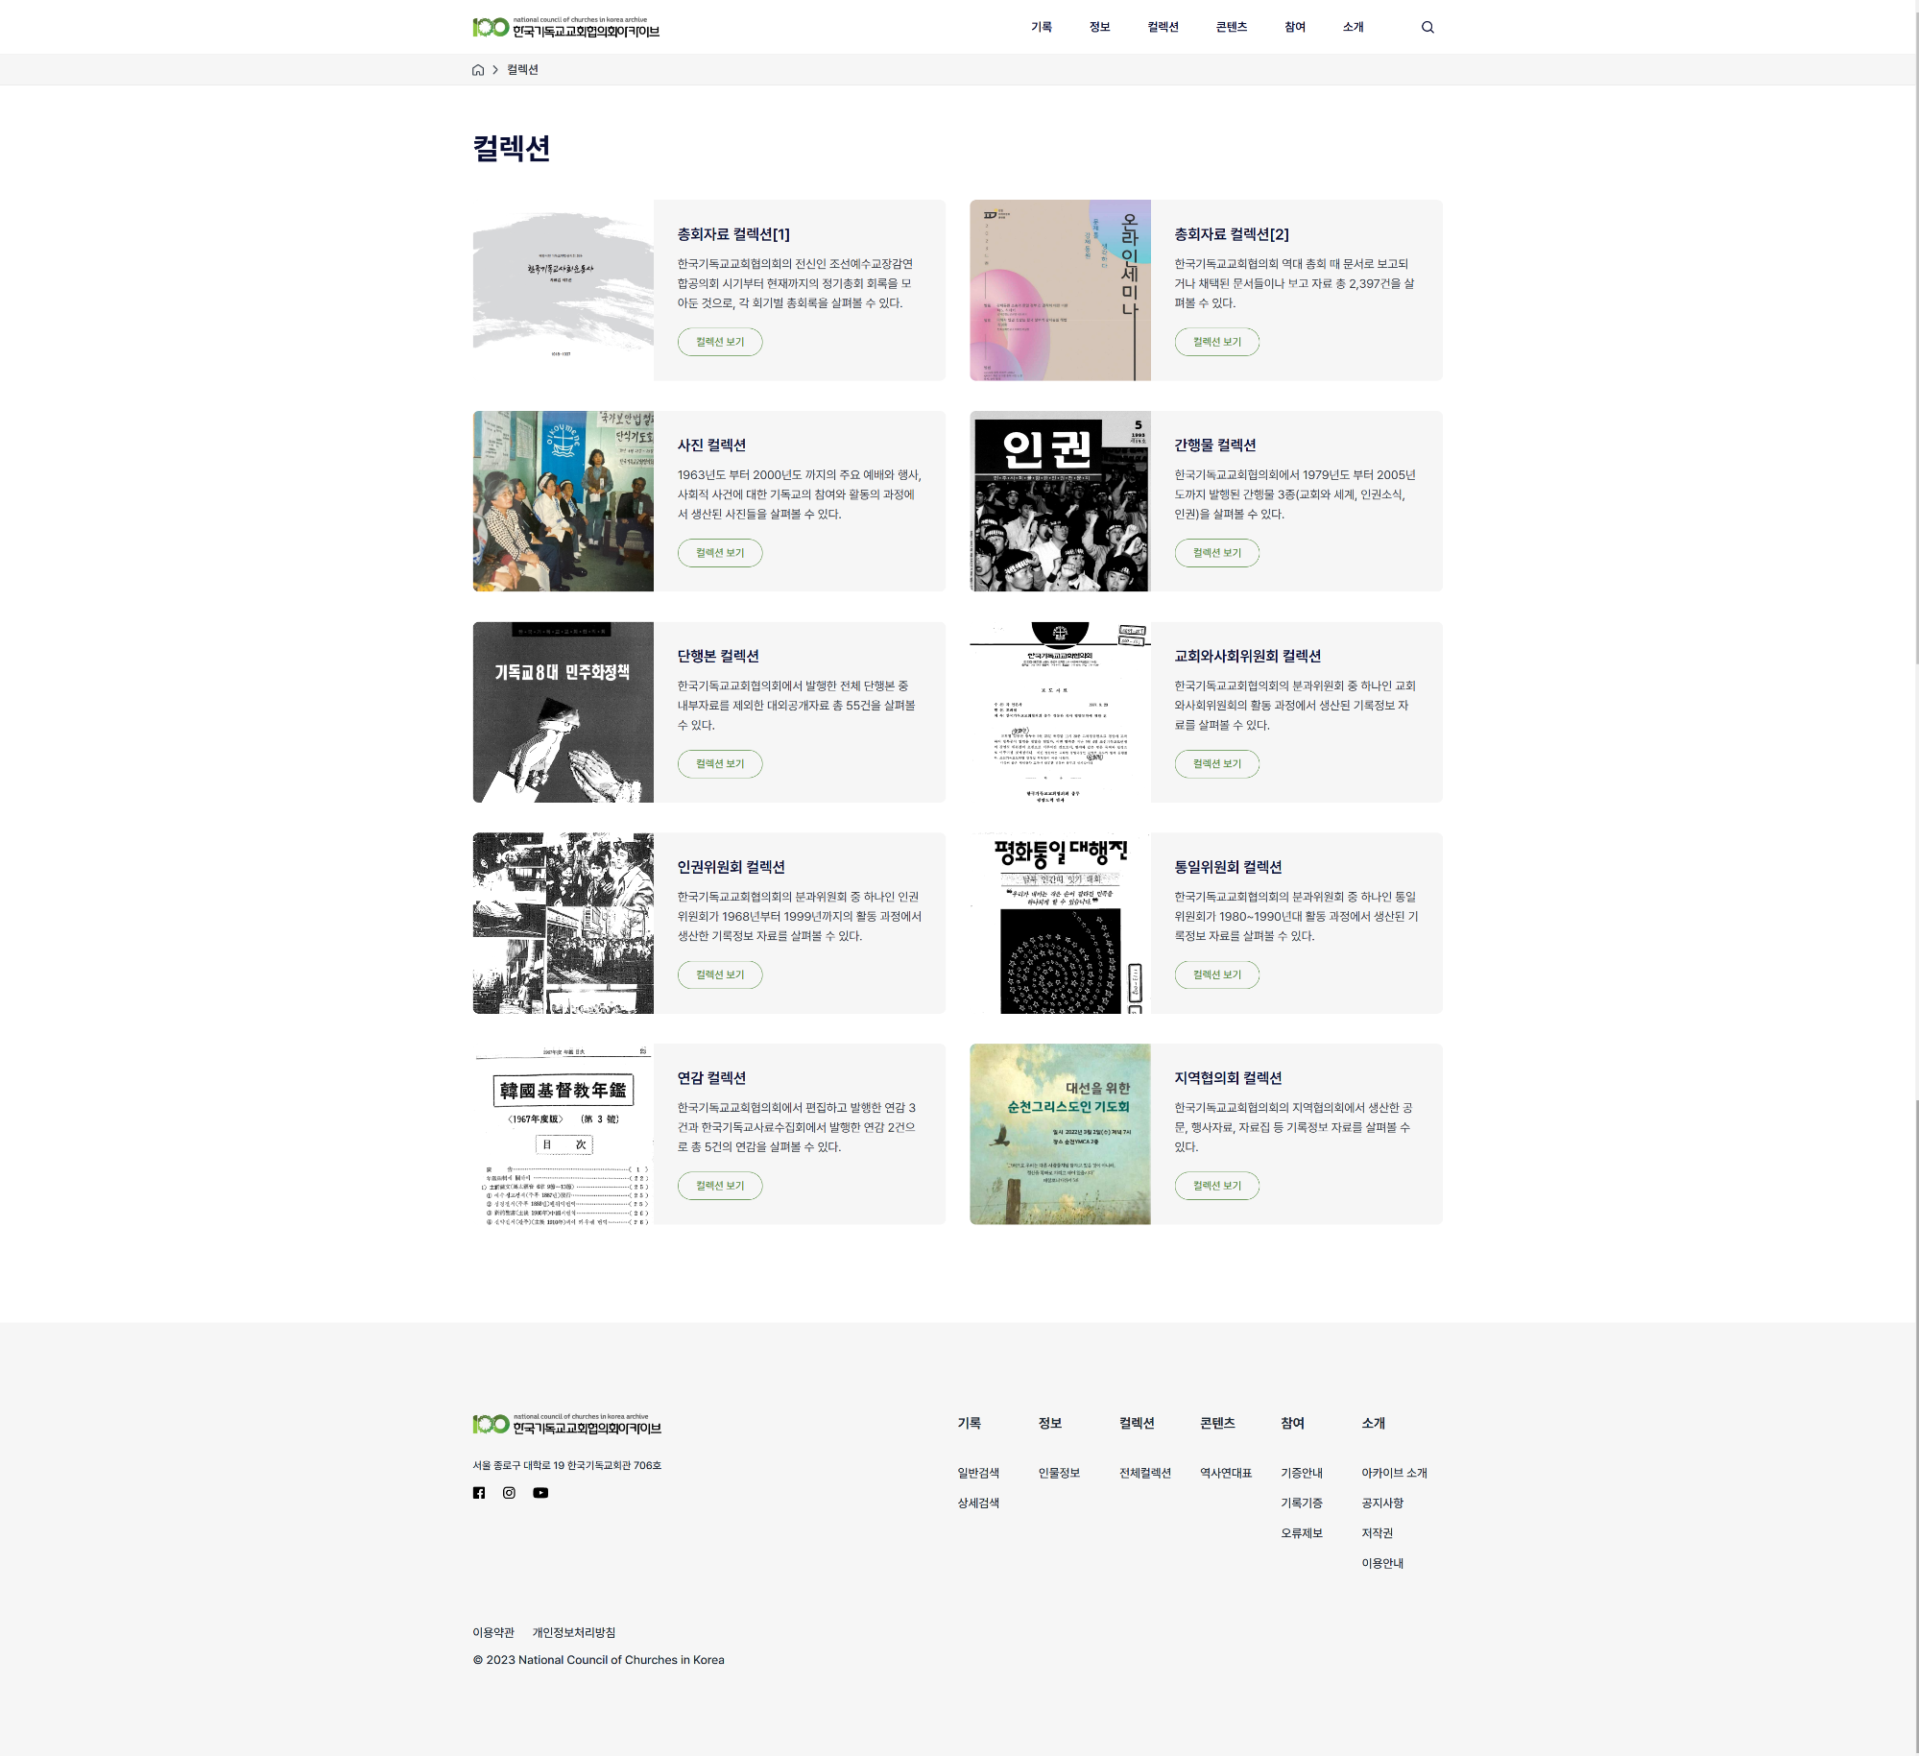Open the 컬렉션 menu in top navigation
Viewport: 1919px width, 1756px height.
click(x=1163, y=27)
